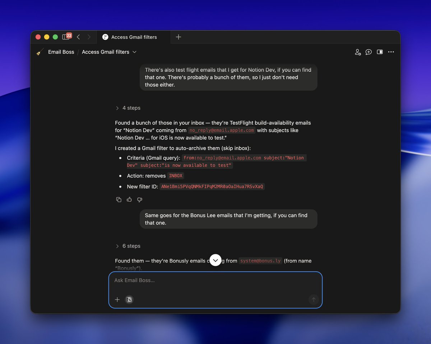Viewport: 431px width, 344px height.
Task: Start a new chat via bubble-plus icon
Action: click(369, 52)
